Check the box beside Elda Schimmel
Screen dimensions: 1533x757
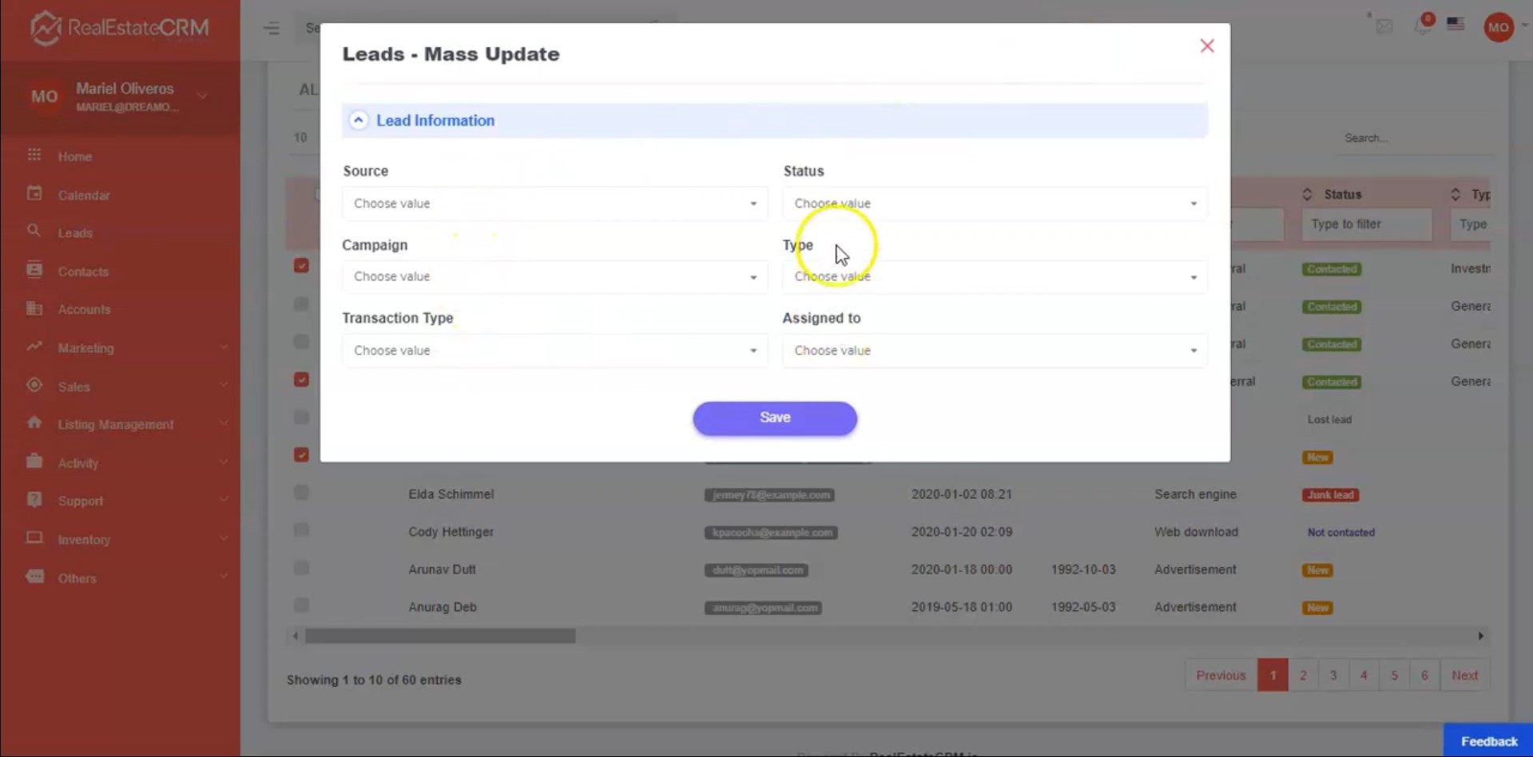point(301,493)
